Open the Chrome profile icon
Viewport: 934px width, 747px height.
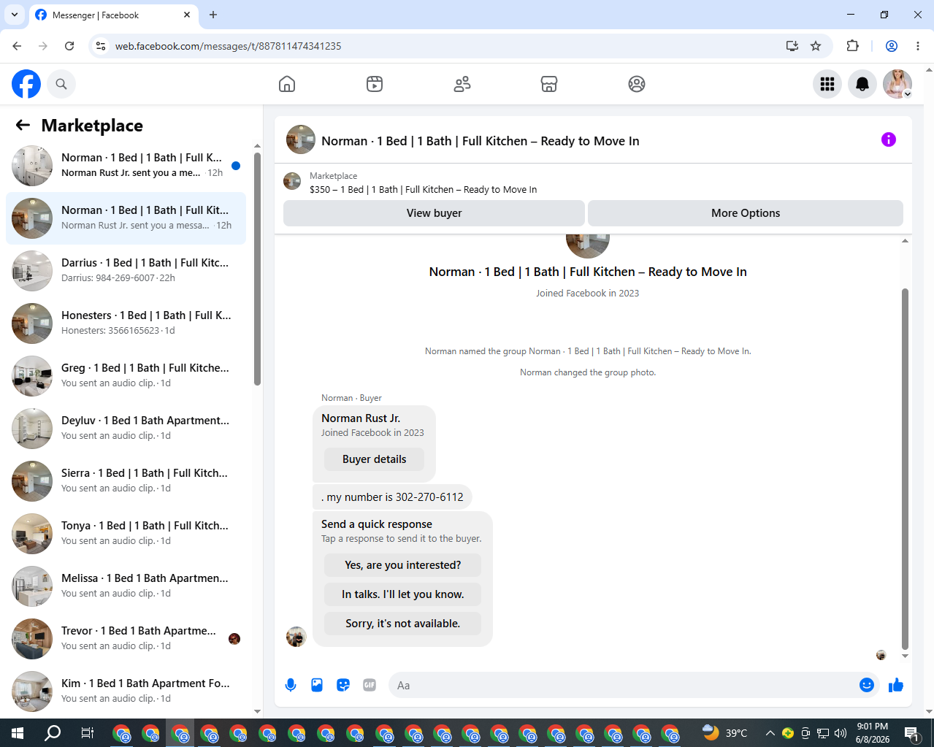(892, 46)
